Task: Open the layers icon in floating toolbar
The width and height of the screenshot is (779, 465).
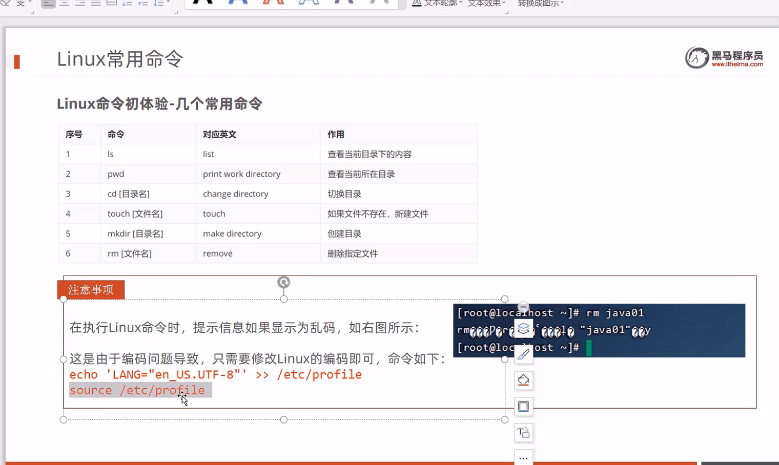Action: pos(523,328)
